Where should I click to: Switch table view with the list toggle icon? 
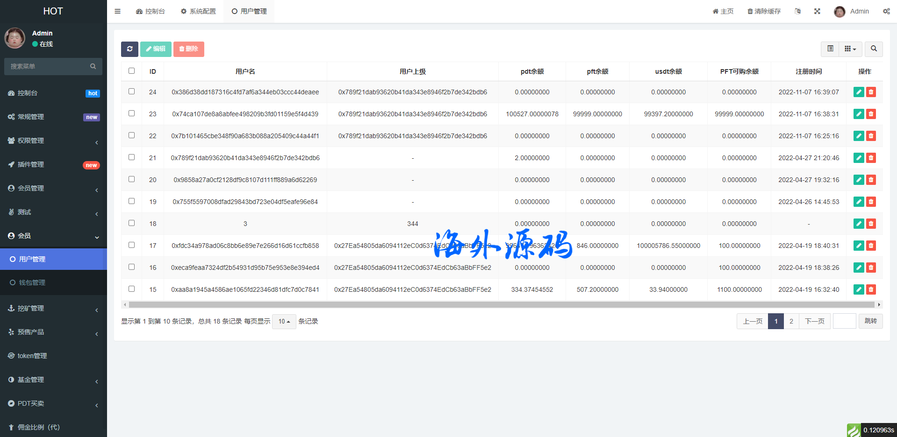(x=830, y=49)
